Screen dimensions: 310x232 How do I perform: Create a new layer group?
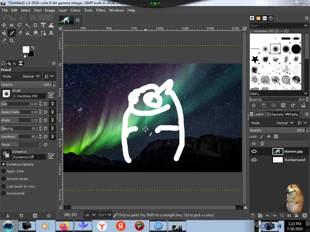click(x=260, y=215)
